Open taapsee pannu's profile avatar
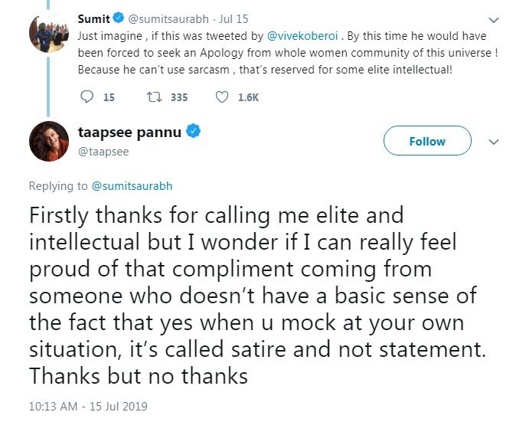The width and height of the screenshot is (526, 422). point(49,141)
